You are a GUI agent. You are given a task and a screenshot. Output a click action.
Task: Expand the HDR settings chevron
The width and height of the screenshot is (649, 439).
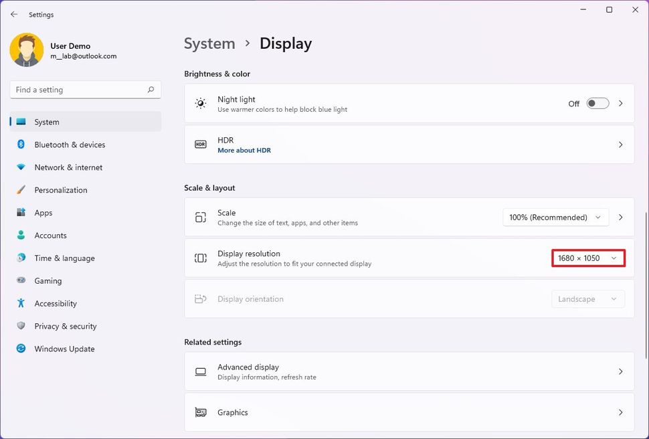621,145
